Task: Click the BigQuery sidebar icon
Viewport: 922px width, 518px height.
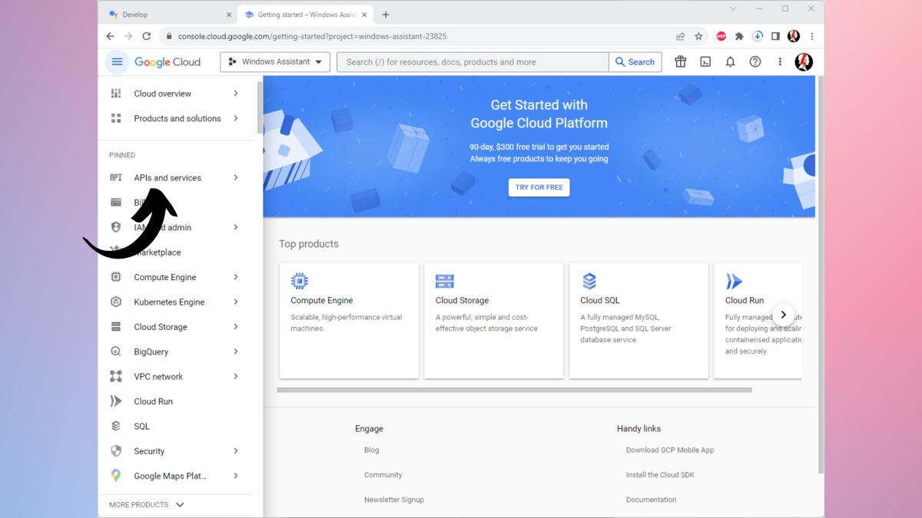Action: click(116, 351)
